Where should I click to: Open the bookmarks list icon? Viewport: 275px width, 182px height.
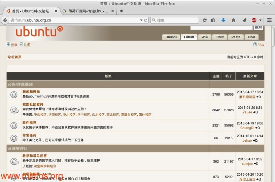pyautogui.click(x=213, y=20)
